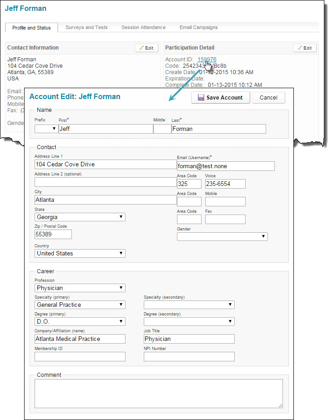Go to the Email Campaigns tab
328x420 pixels.
(198, 27)
